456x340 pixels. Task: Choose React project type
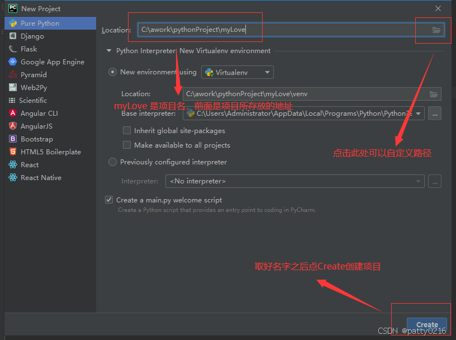tap(50, 164)
